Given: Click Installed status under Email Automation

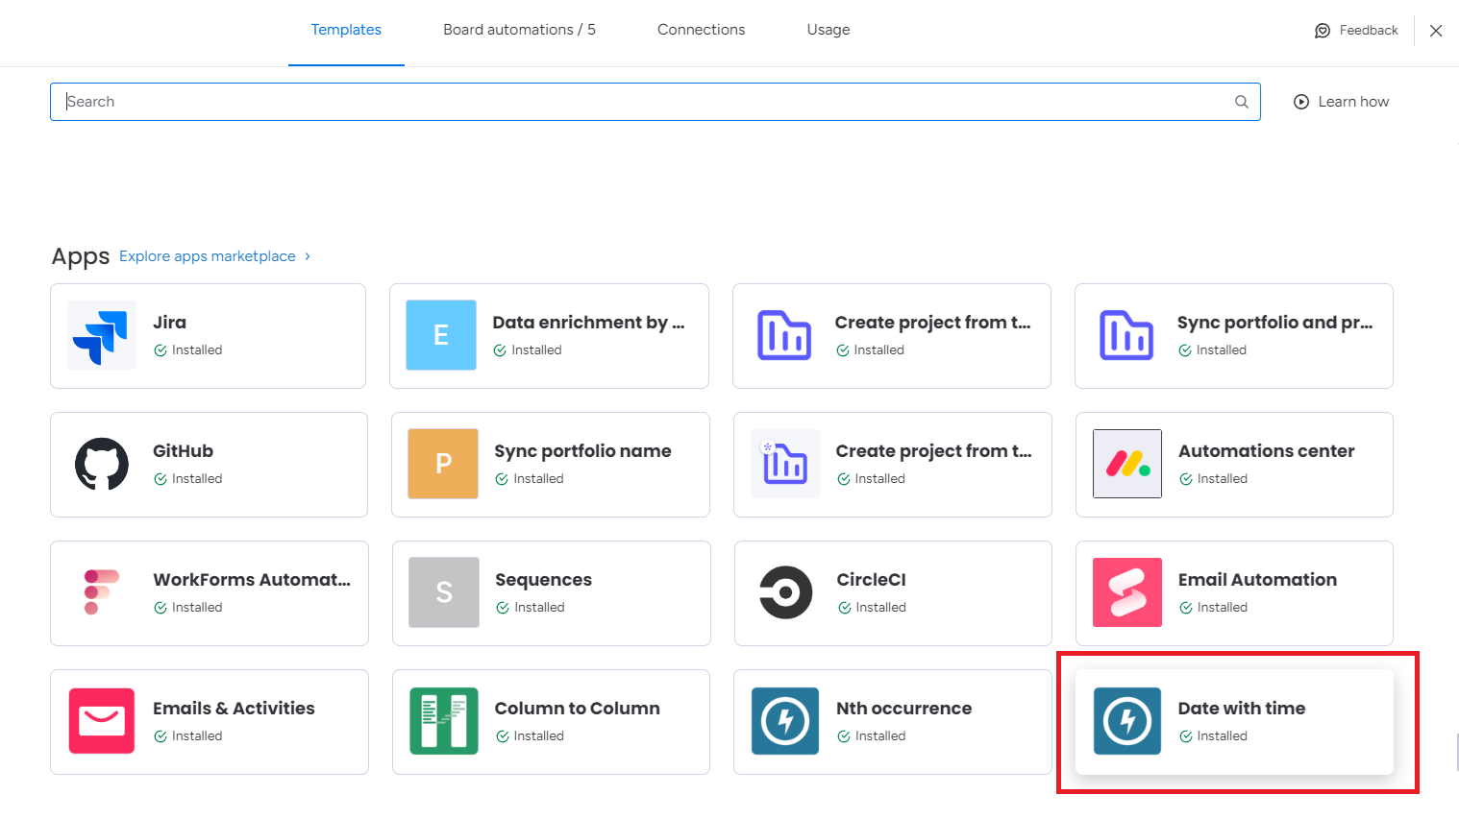Looking at the screenshot, I should (x=1213, y=608).
